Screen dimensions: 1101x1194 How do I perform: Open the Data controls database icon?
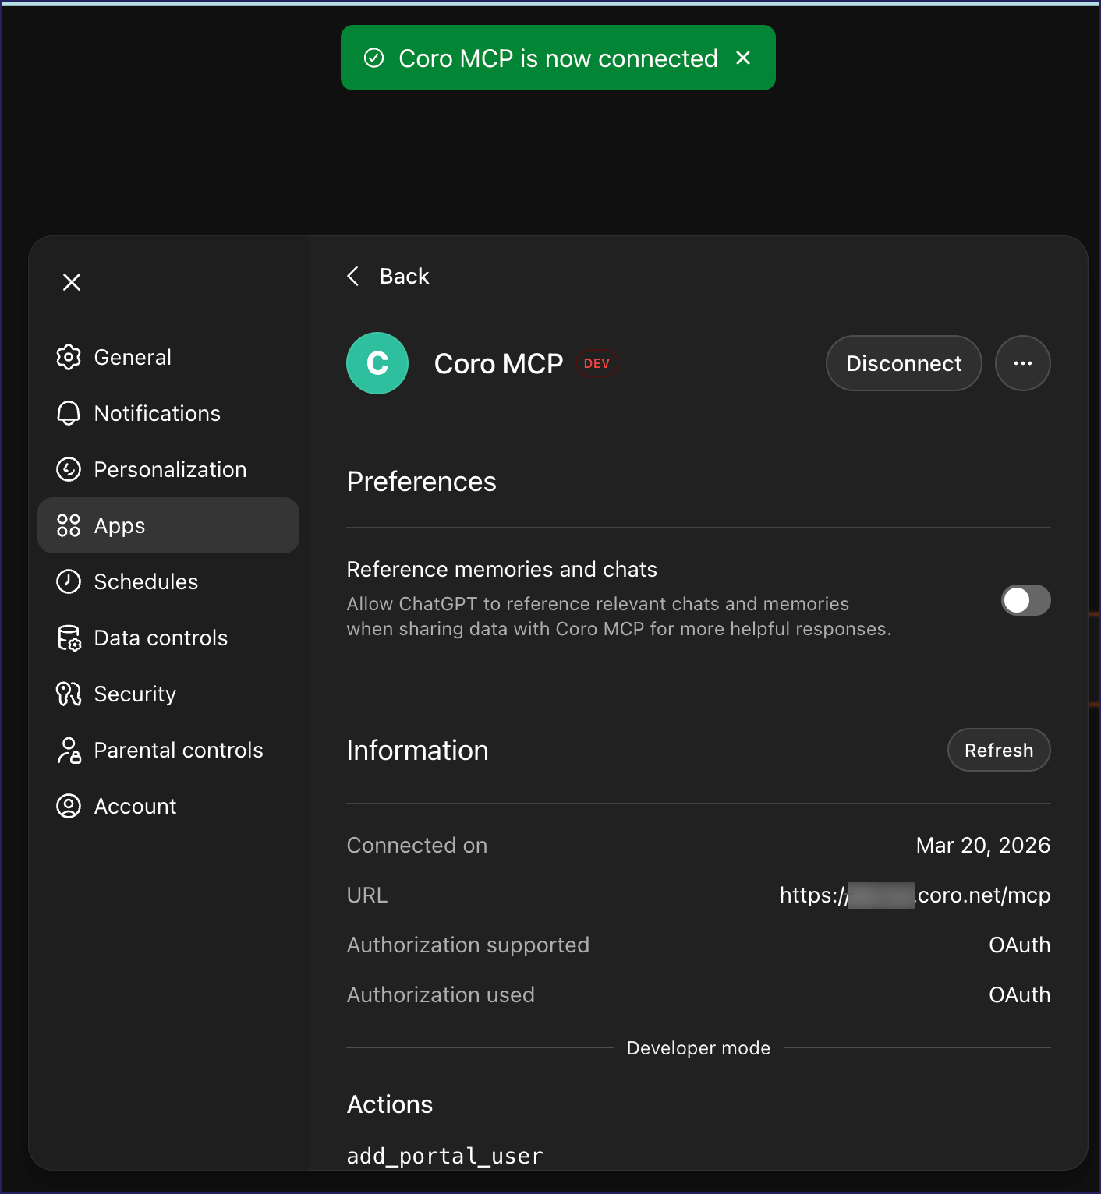point(69,638)
